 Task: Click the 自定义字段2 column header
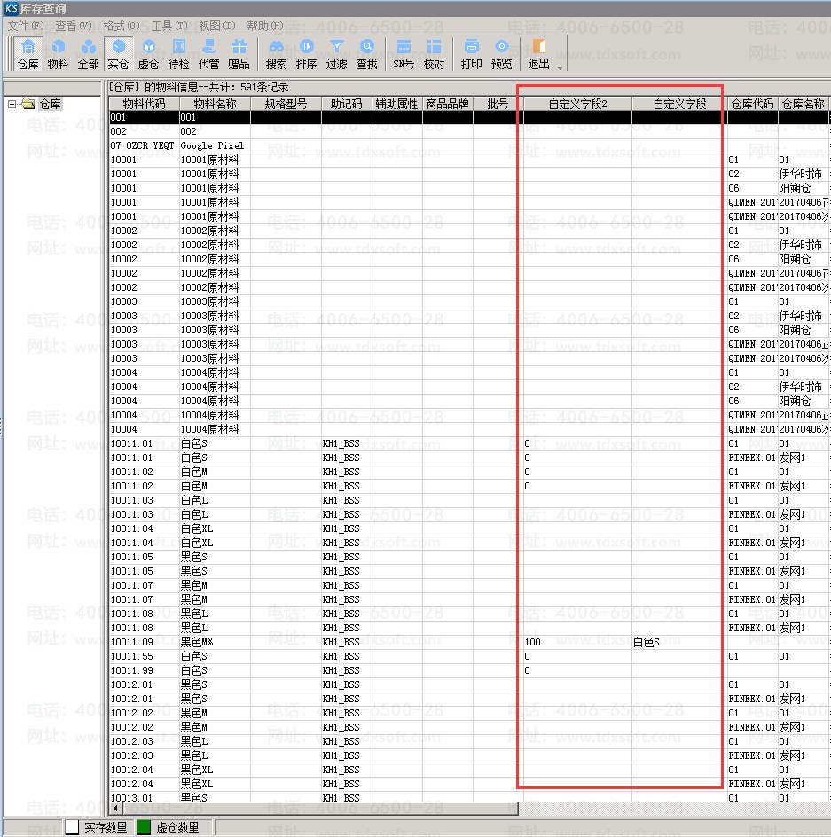(x=576, y=104)
